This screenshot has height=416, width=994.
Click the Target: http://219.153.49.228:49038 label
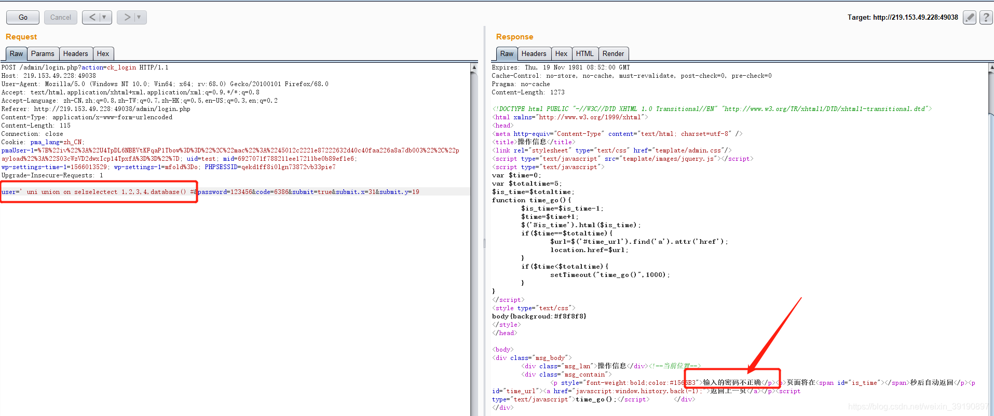903,17
